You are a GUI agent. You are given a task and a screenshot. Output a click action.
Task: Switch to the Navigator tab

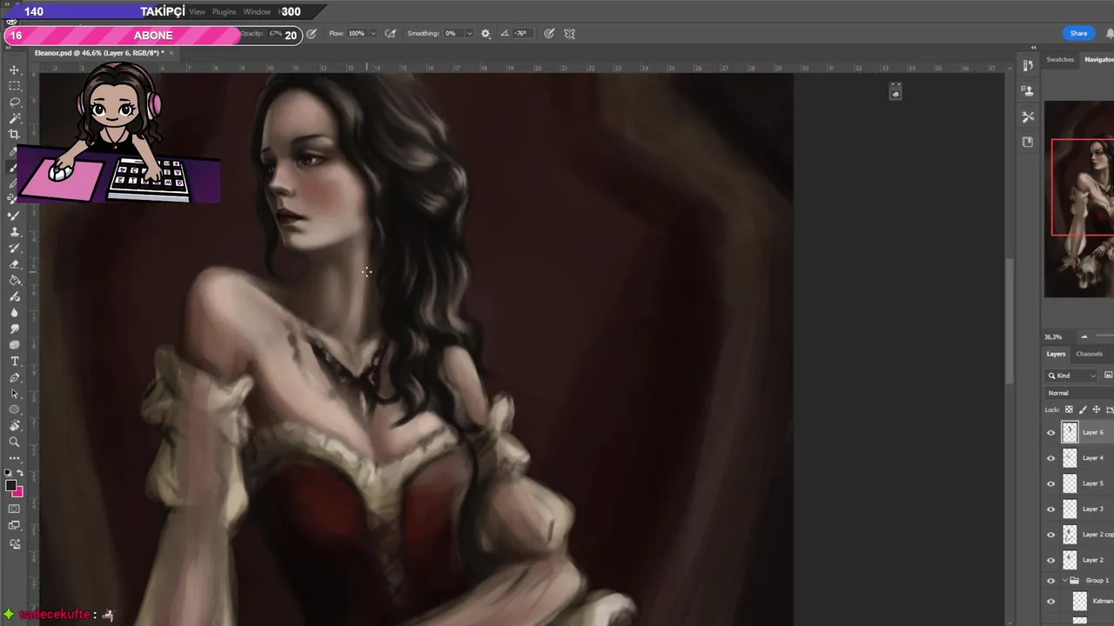pos(1098,59)
